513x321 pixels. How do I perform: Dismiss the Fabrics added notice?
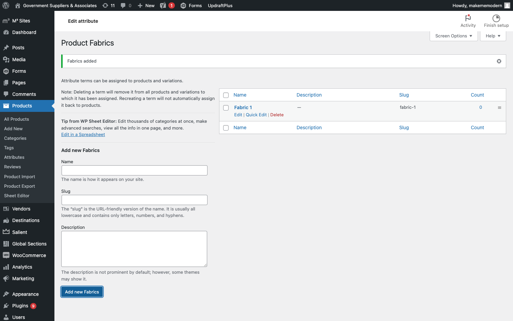pos(499,61)
